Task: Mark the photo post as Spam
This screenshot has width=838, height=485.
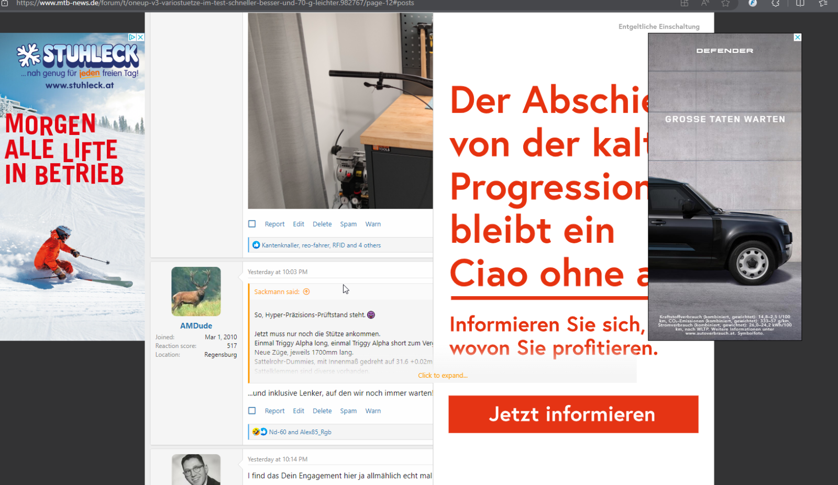Action: (348, 224)
